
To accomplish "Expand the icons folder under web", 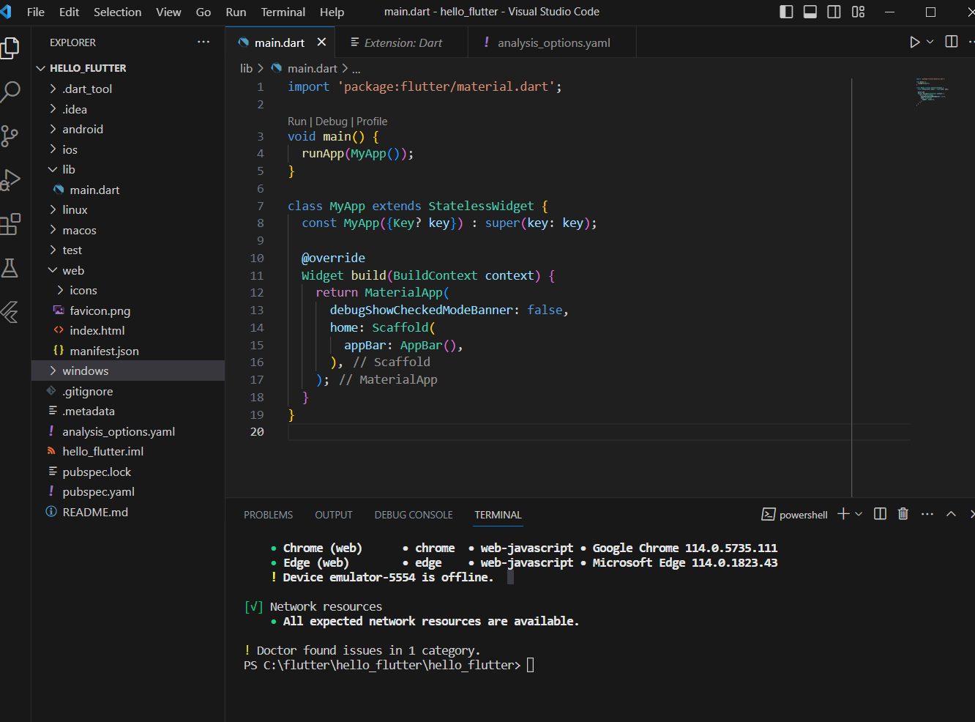I will click(x=128, y=290).
